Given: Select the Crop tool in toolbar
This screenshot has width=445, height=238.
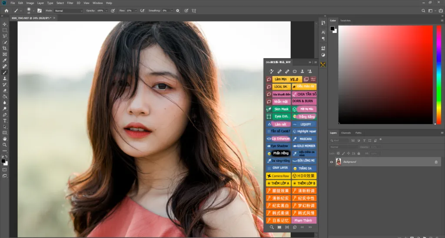Looking at the screenshot, I should pyautogui.click(x=5, y=48).
